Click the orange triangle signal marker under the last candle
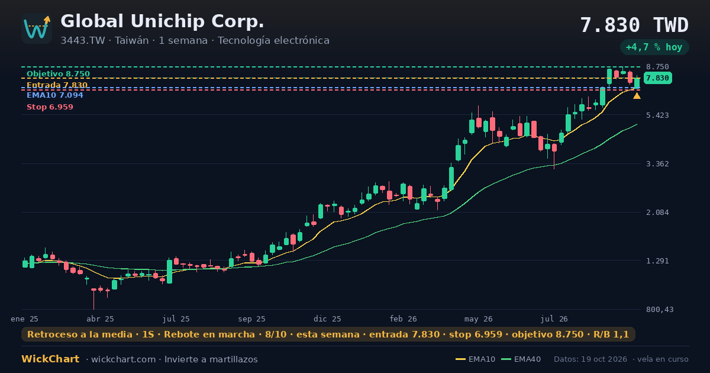 637,96
